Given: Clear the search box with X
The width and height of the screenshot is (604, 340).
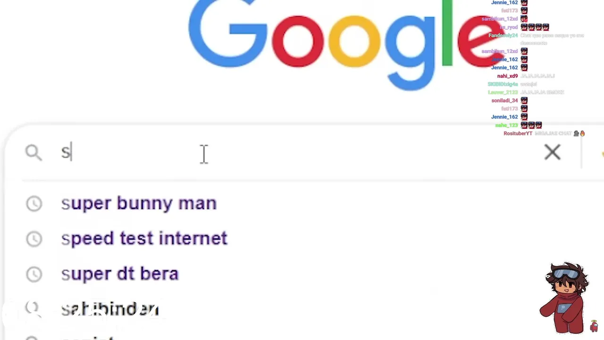Looking at the screenshot, I should pyautogui.click(x=552, y=152).
